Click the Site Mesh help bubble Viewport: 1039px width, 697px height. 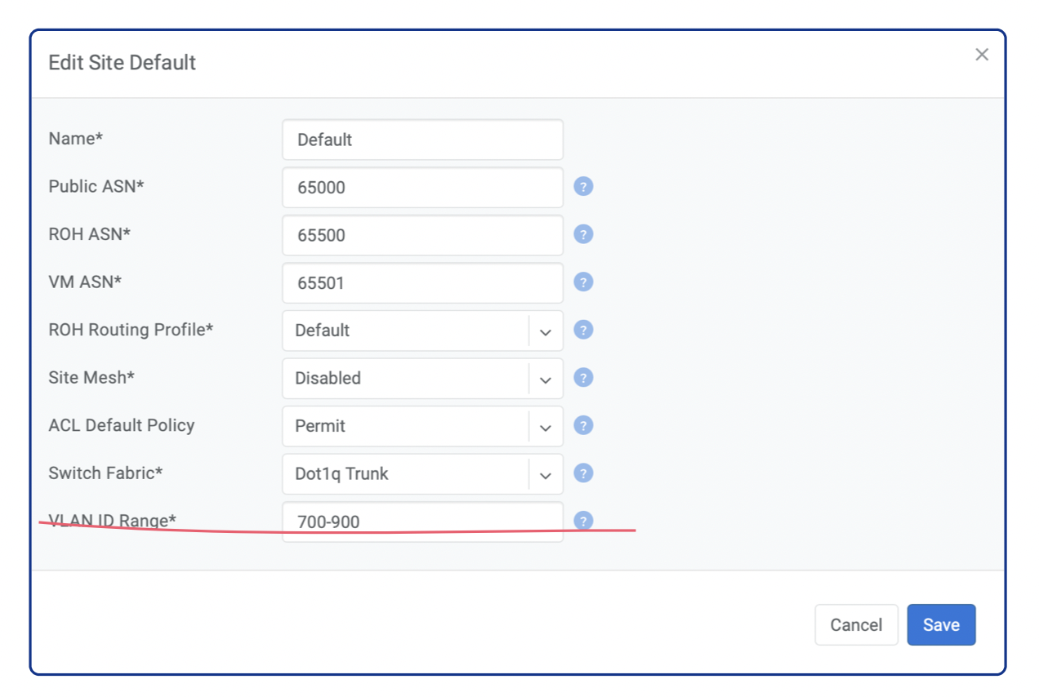tap(582, 377)
